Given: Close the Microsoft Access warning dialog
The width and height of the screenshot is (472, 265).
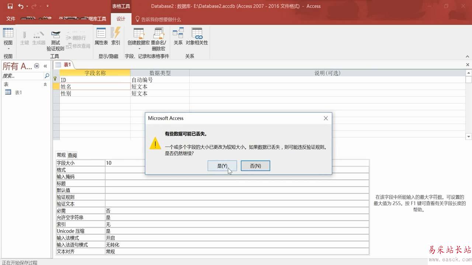Looking at the screenshot, I should [x=326, y=118].
